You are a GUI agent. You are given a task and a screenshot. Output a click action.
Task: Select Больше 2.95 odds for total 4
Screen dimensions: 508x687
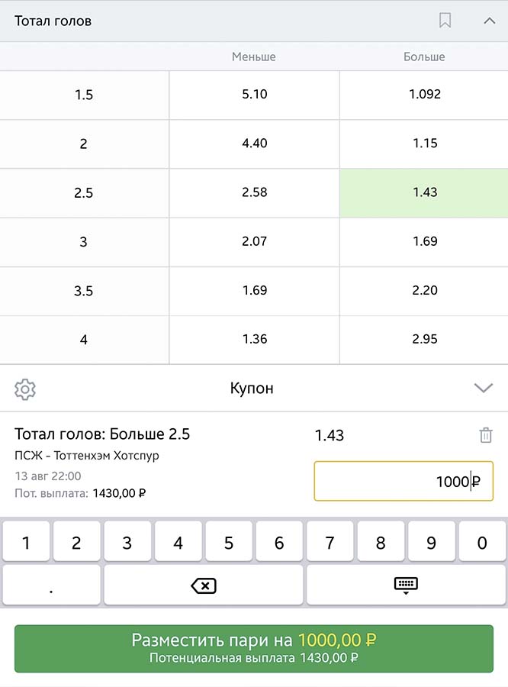pyautogui.click(x=424, y=340)
